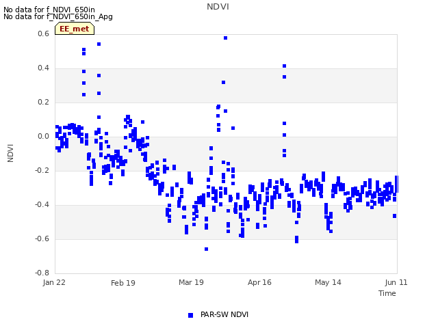The height and width of the screenshot is (328, 438).
Task: Click the lowest data point near -0.65
Action: tap(206, 249)
